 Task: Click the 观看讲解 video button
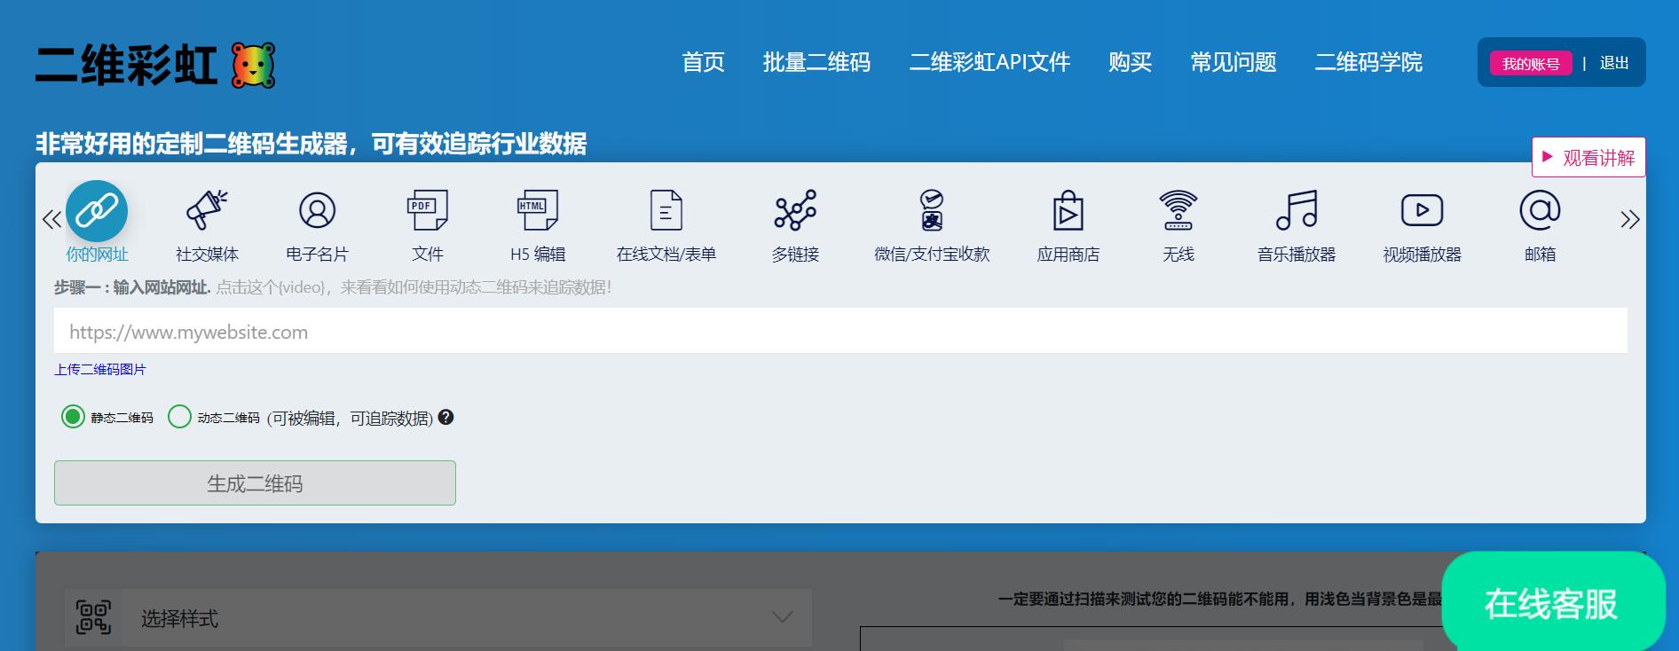1588,157
